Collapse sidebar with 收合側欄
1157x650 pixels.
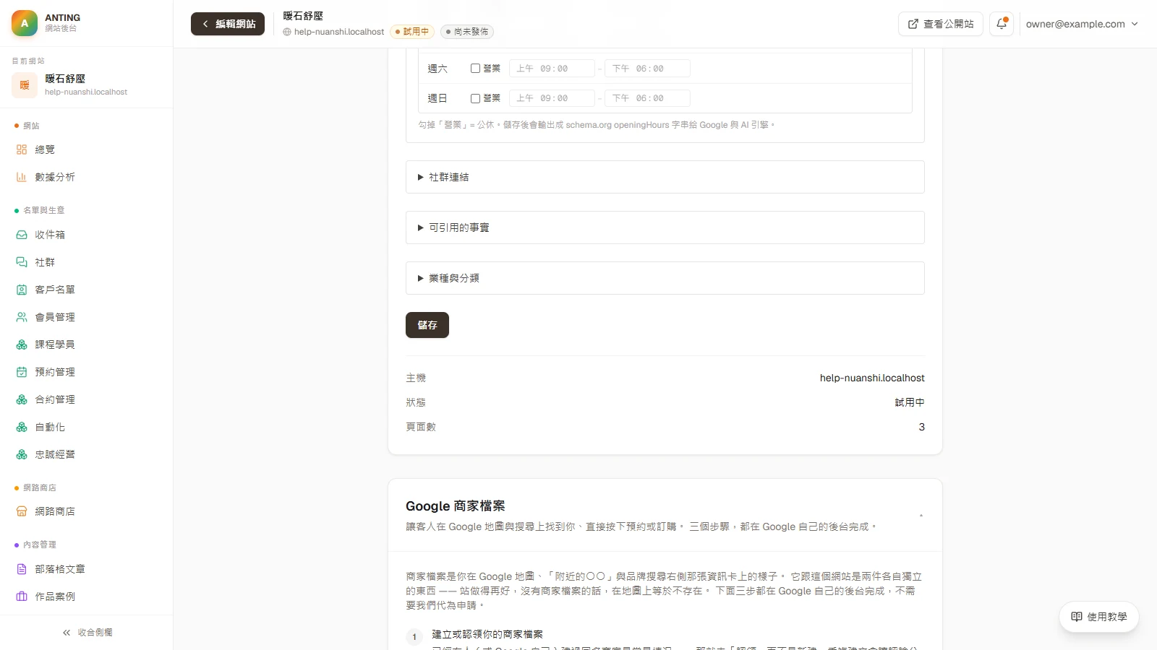(x=87, y=633)
